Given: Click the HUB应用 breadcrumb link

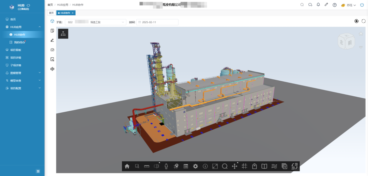Looking at the screenshot, I should 63,5.
